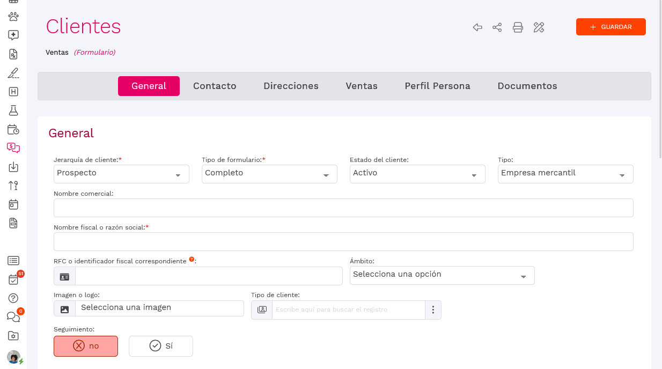Type in the Nombre comercial field
The width and height of the screenshot is (662, 369).
343,208
